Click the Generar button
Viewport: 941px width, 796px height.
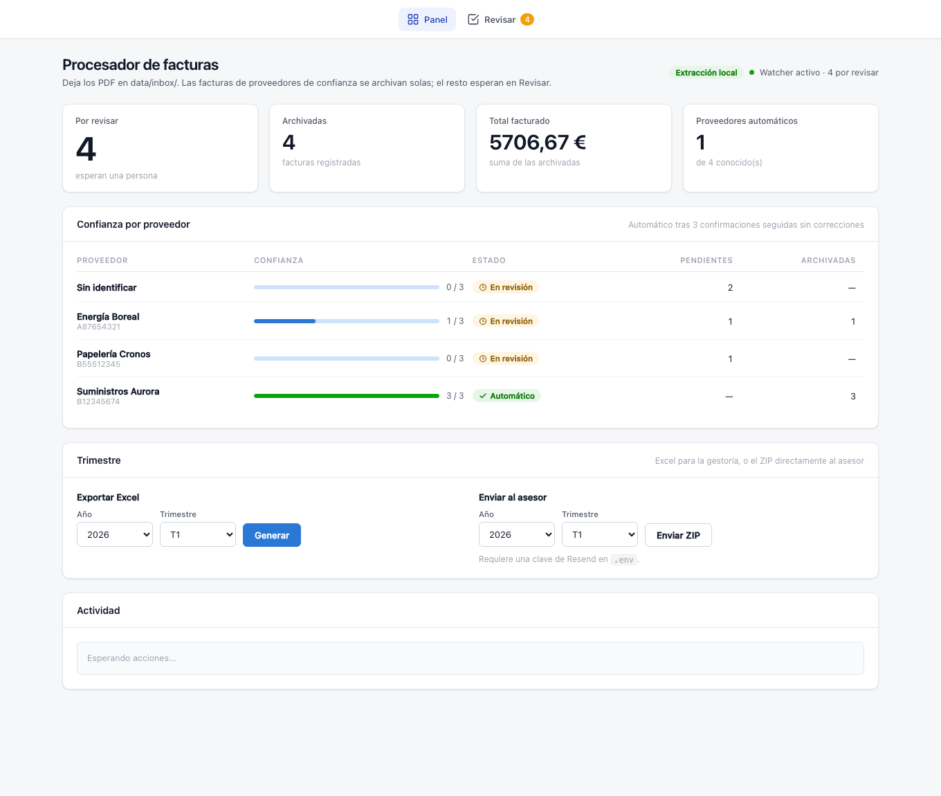pyautogui.click(x=272, y=535)
